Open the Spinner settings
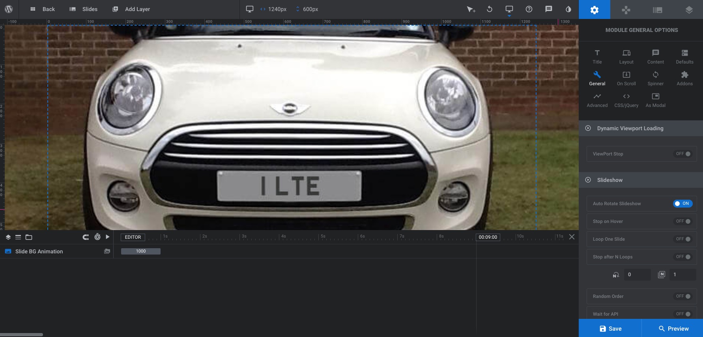This screenshot has width=703, height=337. [x=655, y=78]
